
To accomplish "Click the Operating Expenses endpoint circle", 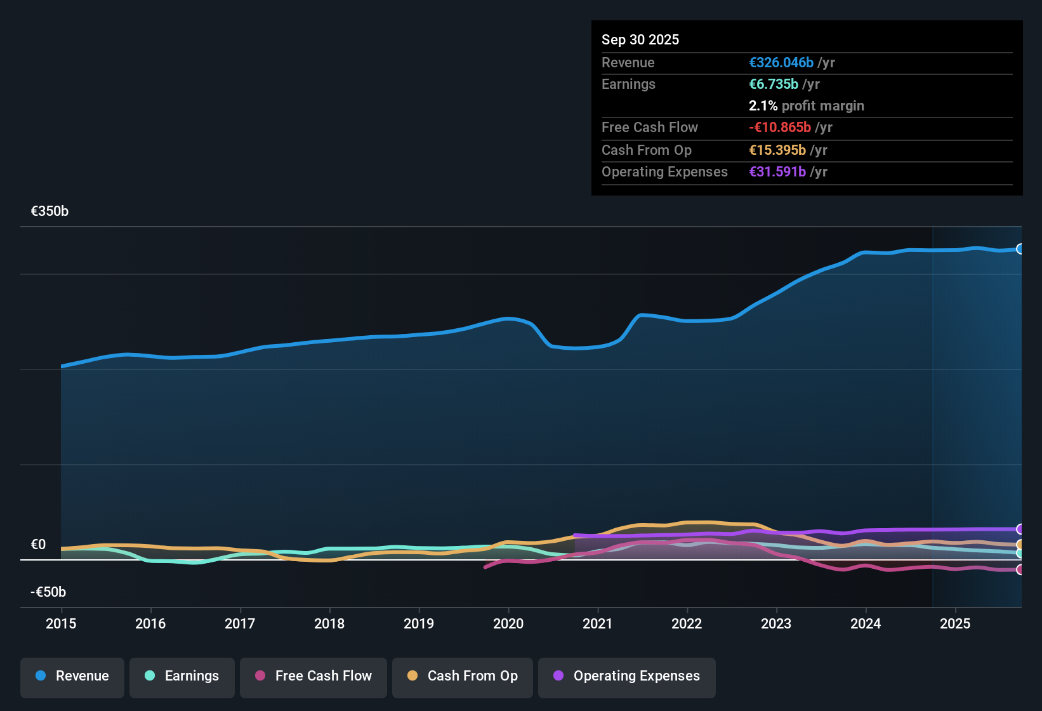I will tap(1020, 529).
